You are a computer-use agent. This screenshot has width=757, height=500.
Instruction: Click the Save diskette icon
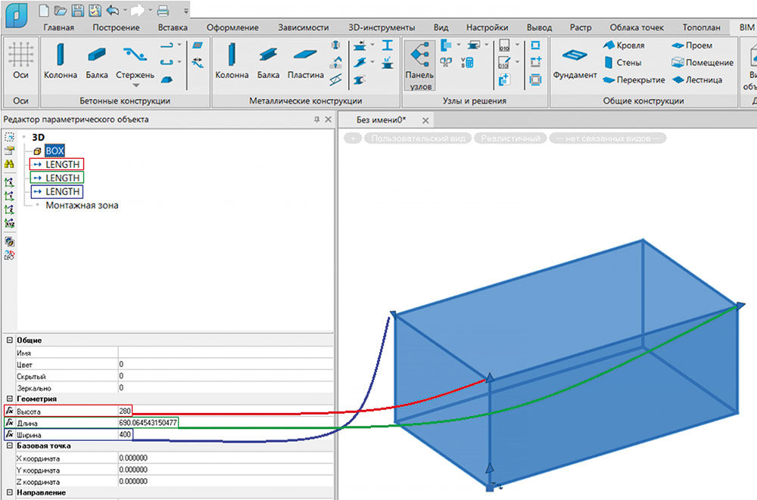point(77,11)
